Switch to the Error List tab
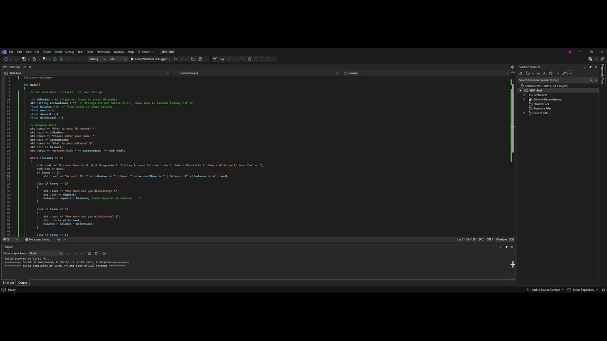The height and width of the screenshot is (341, 607). (9, 283)
